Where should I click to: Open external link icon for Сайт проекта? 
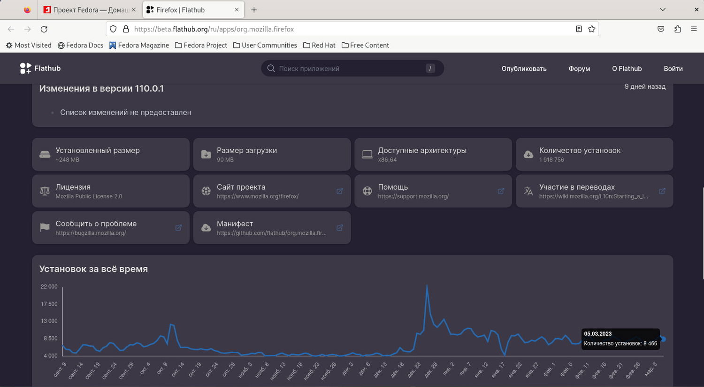tap(340, 191)
